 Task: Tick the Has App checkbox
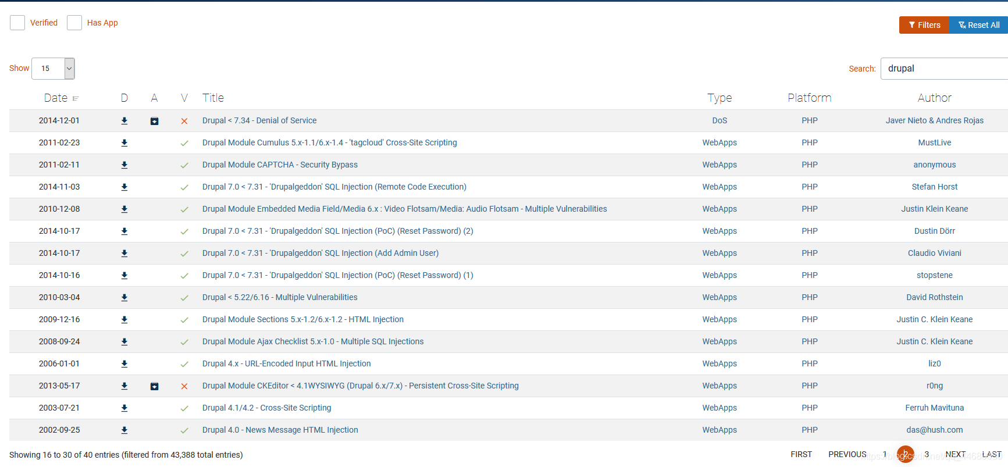74,23
